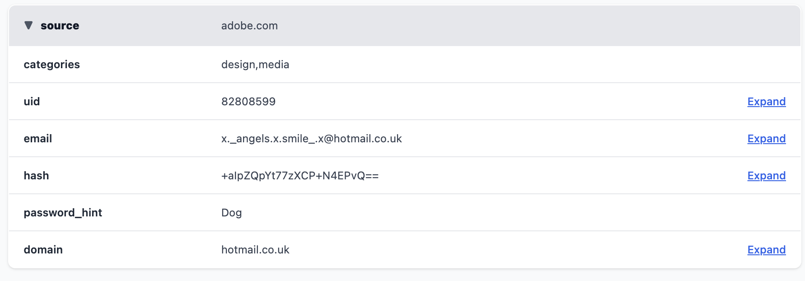Select the uid field label

point(32,102)
